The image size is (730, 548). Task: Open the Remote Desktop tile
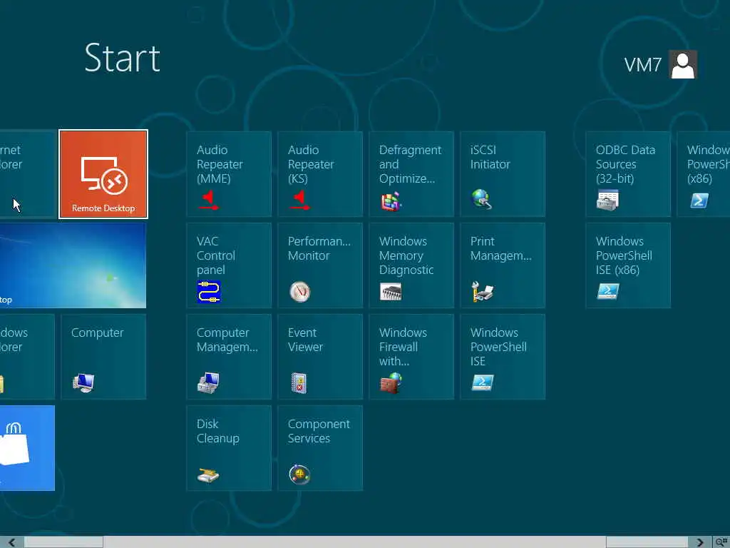(103, 174)
